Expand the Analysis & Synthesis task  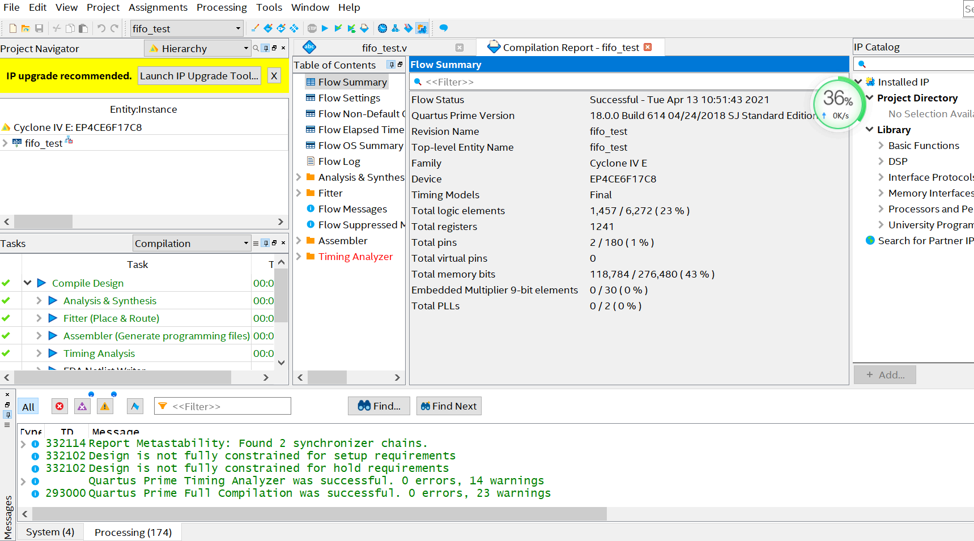pyautogui.click(x=39, y=300)
